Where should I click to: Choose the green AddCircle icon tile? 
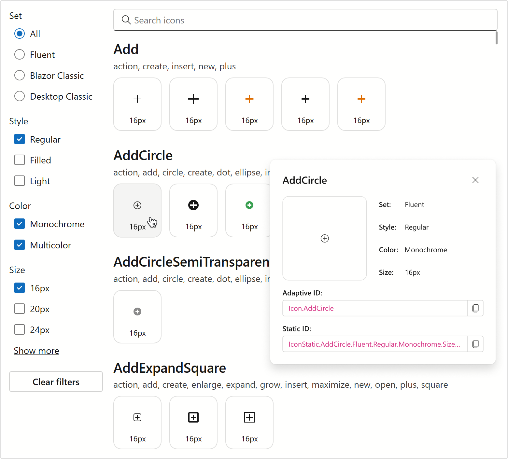248,210
